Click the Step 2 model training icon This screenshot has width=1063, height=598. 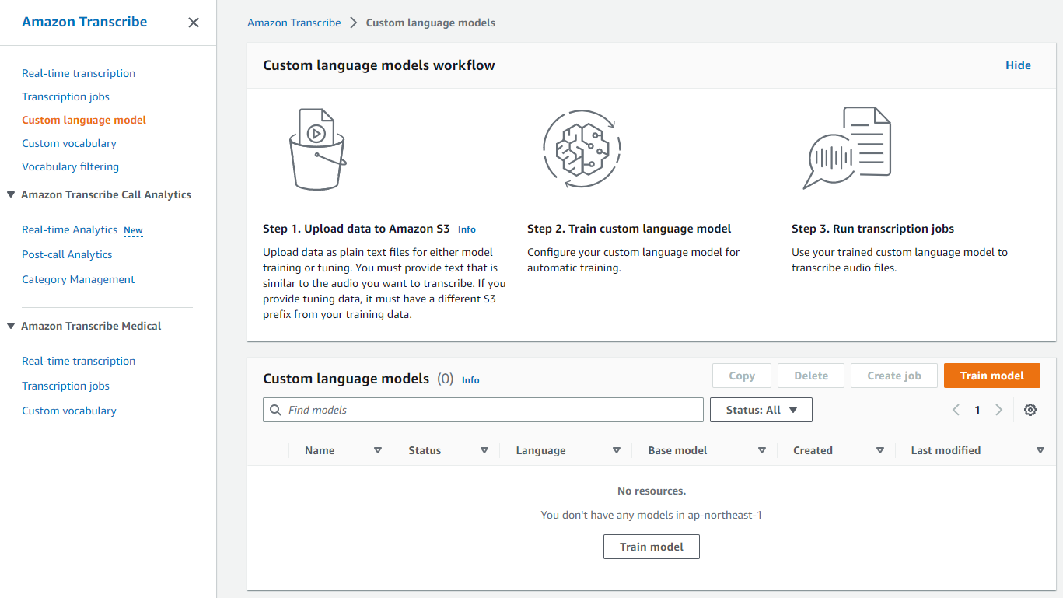581,149
